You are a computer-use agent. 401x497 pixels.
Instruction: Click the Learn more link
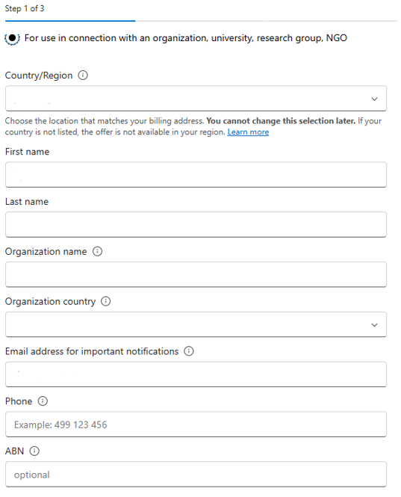click(248, 132)
